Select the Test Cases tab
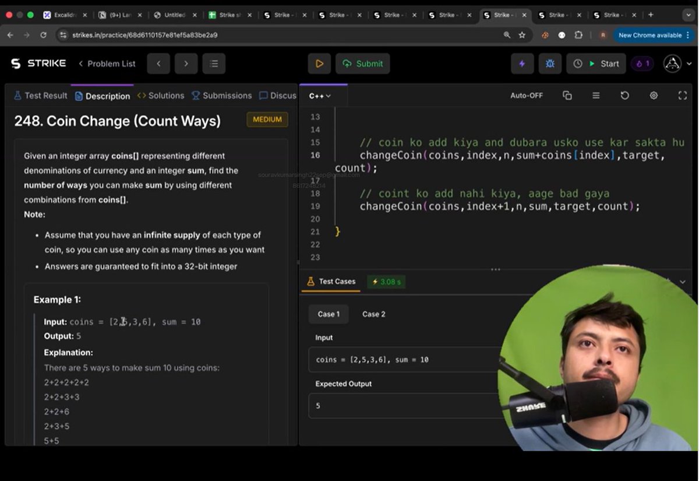Viewport: 699px width, 481px height. point(330,282)
